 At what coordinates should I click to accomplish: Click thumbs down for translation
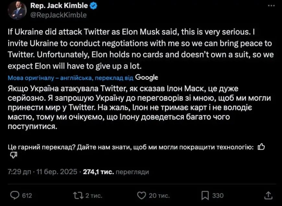[14, 155]
